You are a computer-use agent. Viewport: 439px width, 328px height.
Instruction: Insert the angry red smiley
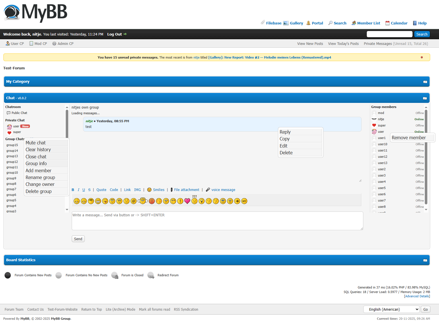(152, 201)
